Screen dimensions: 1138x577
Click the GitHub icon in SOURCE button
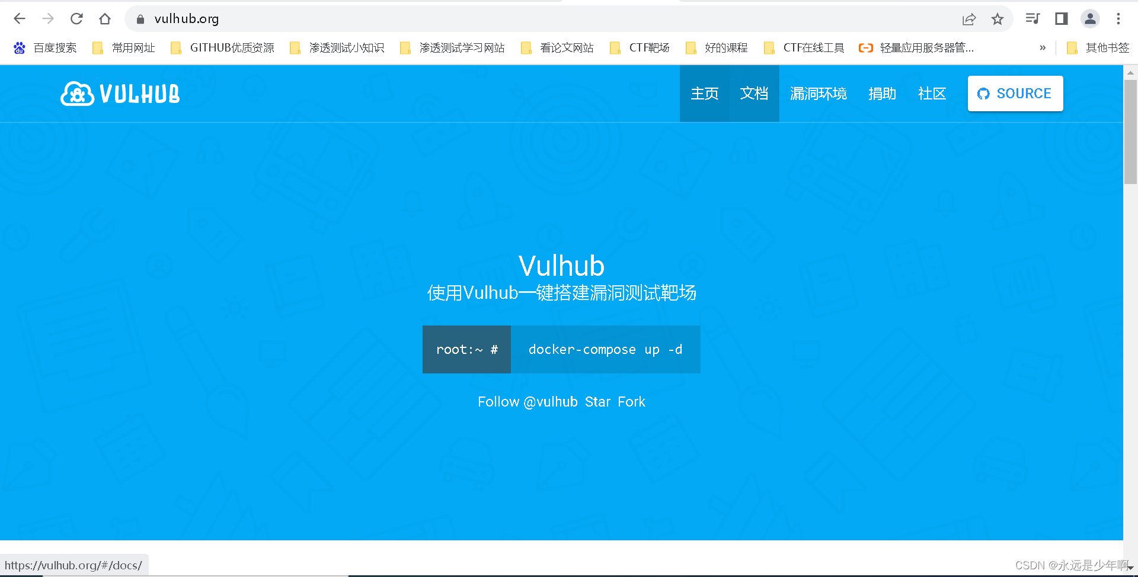[983, 94]
